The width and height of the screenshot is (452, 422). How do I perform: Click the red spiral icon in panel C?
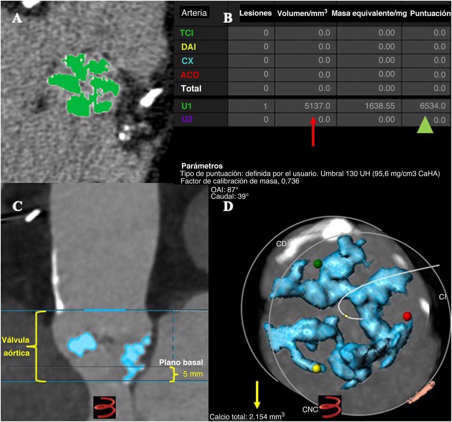tap(105, 407)
